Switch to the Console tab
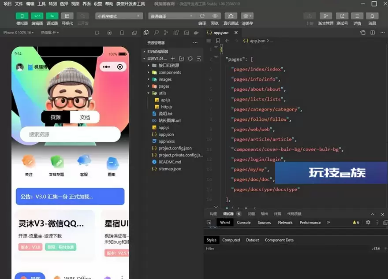The image size is (388, 279). click(x=244, y=222)
